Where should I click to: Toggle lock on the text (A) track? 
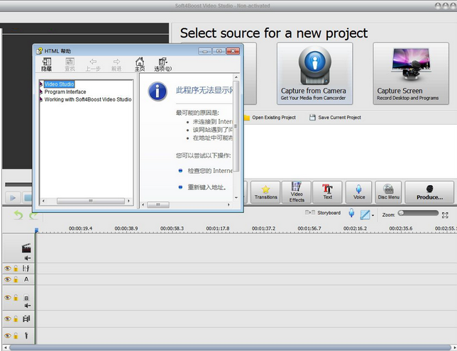click(16, 279)
